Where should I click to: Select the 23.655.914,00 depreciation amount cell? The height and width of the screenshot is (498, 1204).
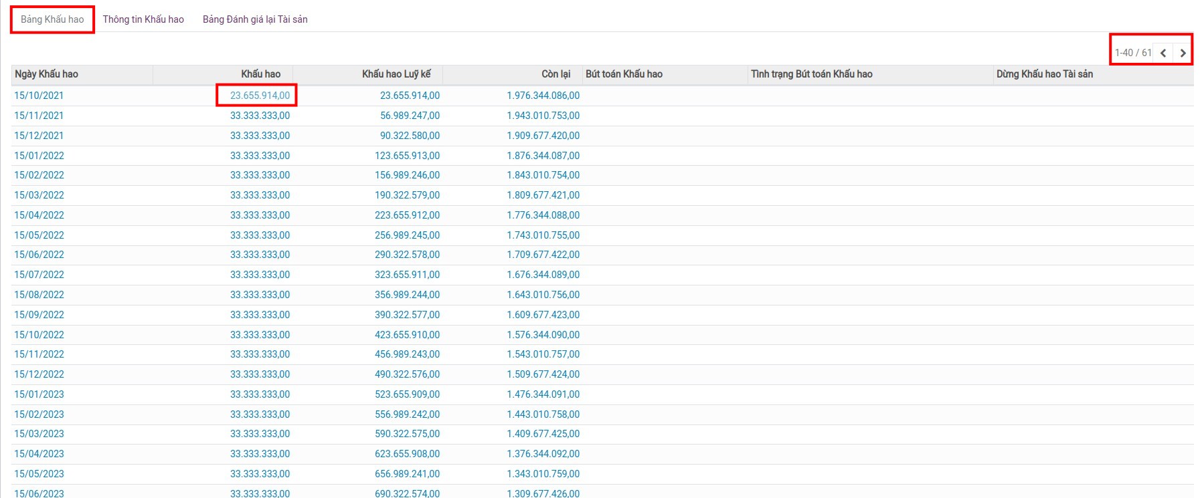click(260, 96)
